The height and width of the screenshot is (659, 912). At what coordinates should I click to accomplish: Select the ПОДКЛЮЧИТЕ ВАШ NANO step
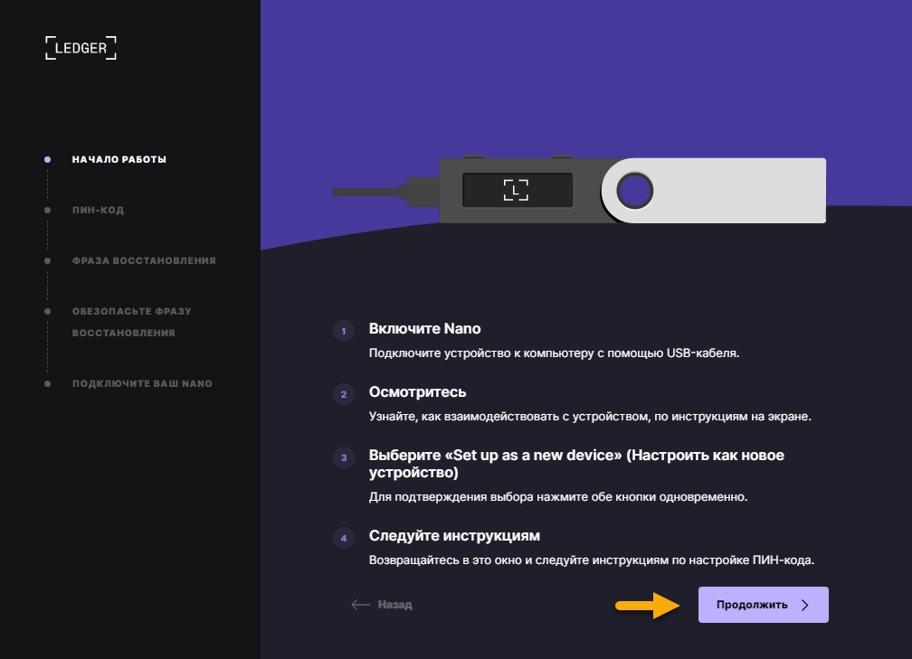click(142, 383)
